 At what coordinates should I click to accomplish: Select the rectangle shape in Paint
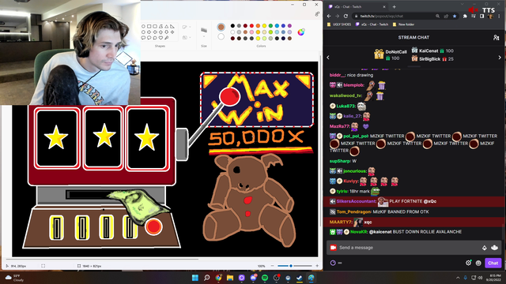point(149,26)
